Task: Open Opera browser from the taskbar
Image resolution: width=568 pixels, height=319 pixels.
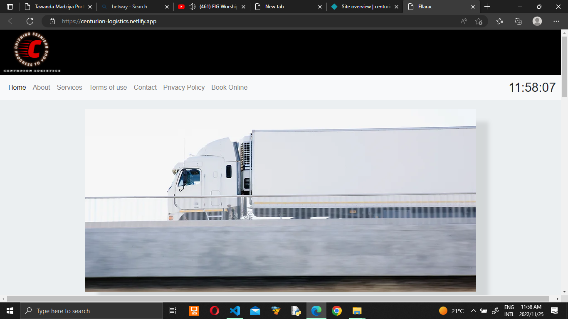Action: click(214, 311)
